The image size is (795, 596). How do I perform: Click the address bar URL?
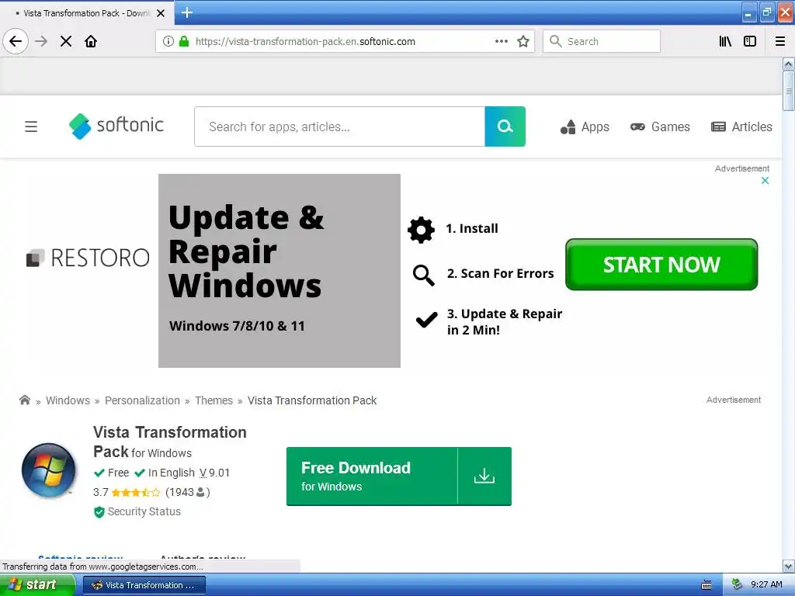tap(305, 42)
